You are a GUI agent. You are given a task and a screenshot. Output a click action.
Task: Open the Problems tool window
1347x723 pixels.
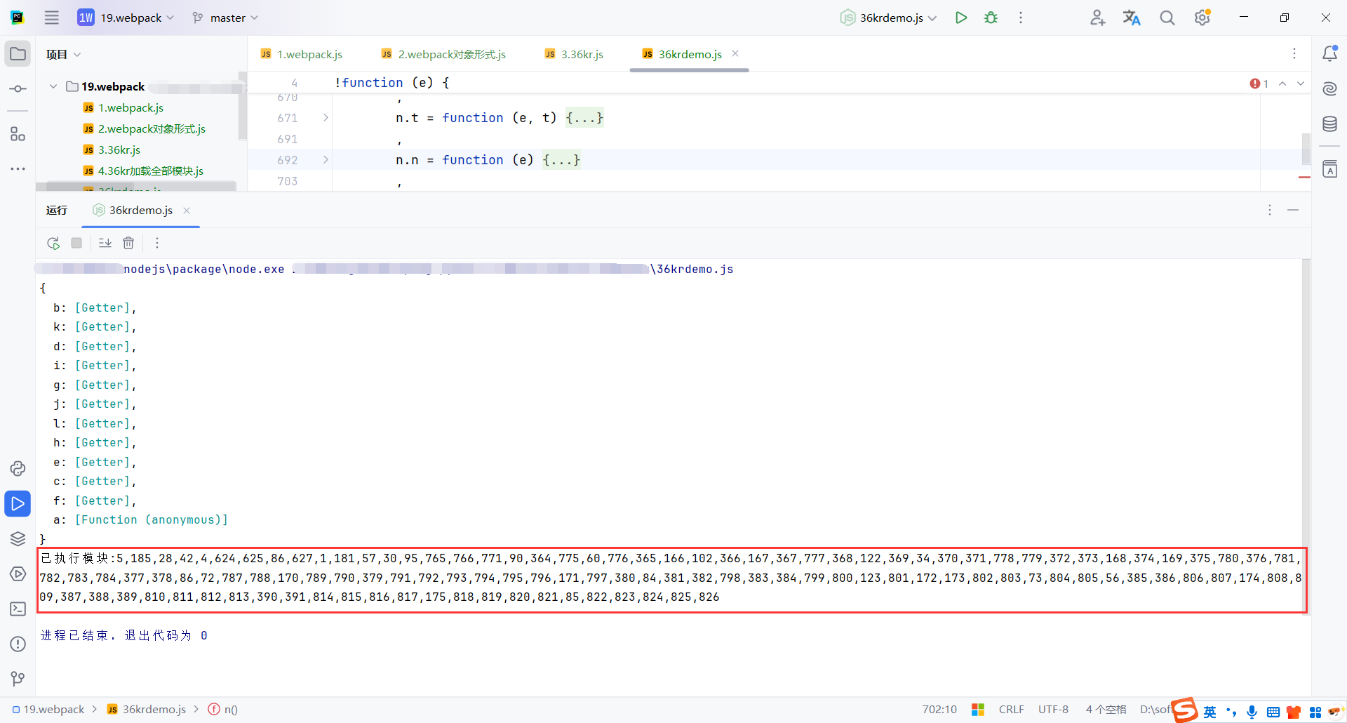click(x=18, y=644)
